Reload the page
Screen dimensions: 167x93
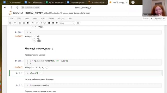[x=17, y=7]
